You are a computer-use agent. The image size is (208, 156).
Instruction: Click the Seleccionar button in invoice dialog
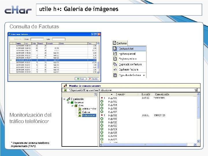point(16,39)
